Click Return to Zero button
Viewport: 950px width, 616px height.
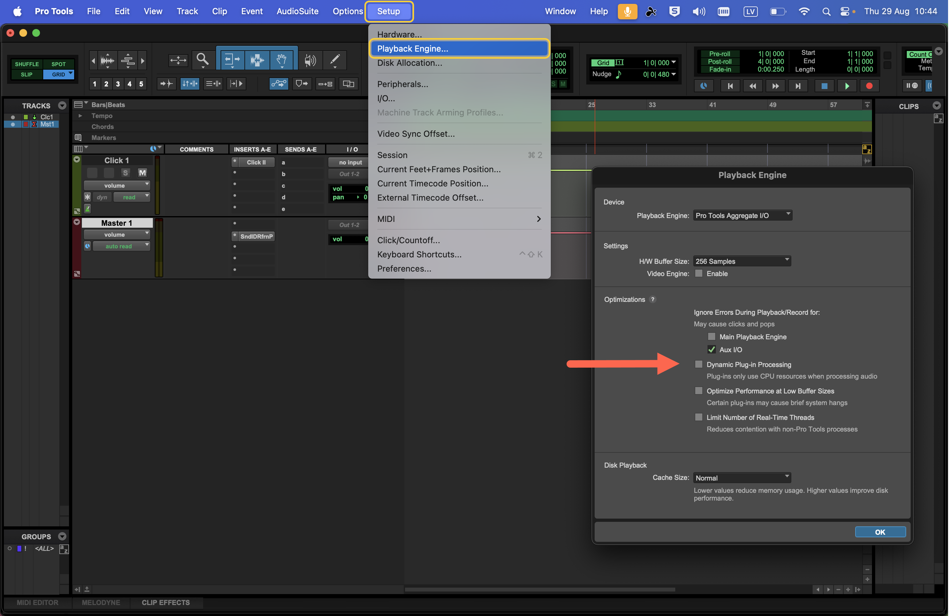click(730, 86)
